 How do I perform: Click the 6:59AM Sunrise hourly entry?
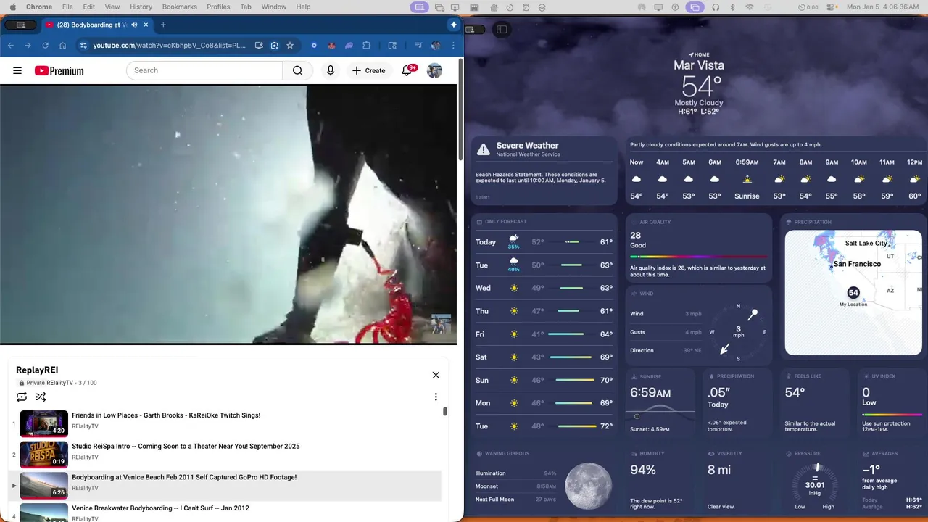pyautogui.click(x=747, y=179)
